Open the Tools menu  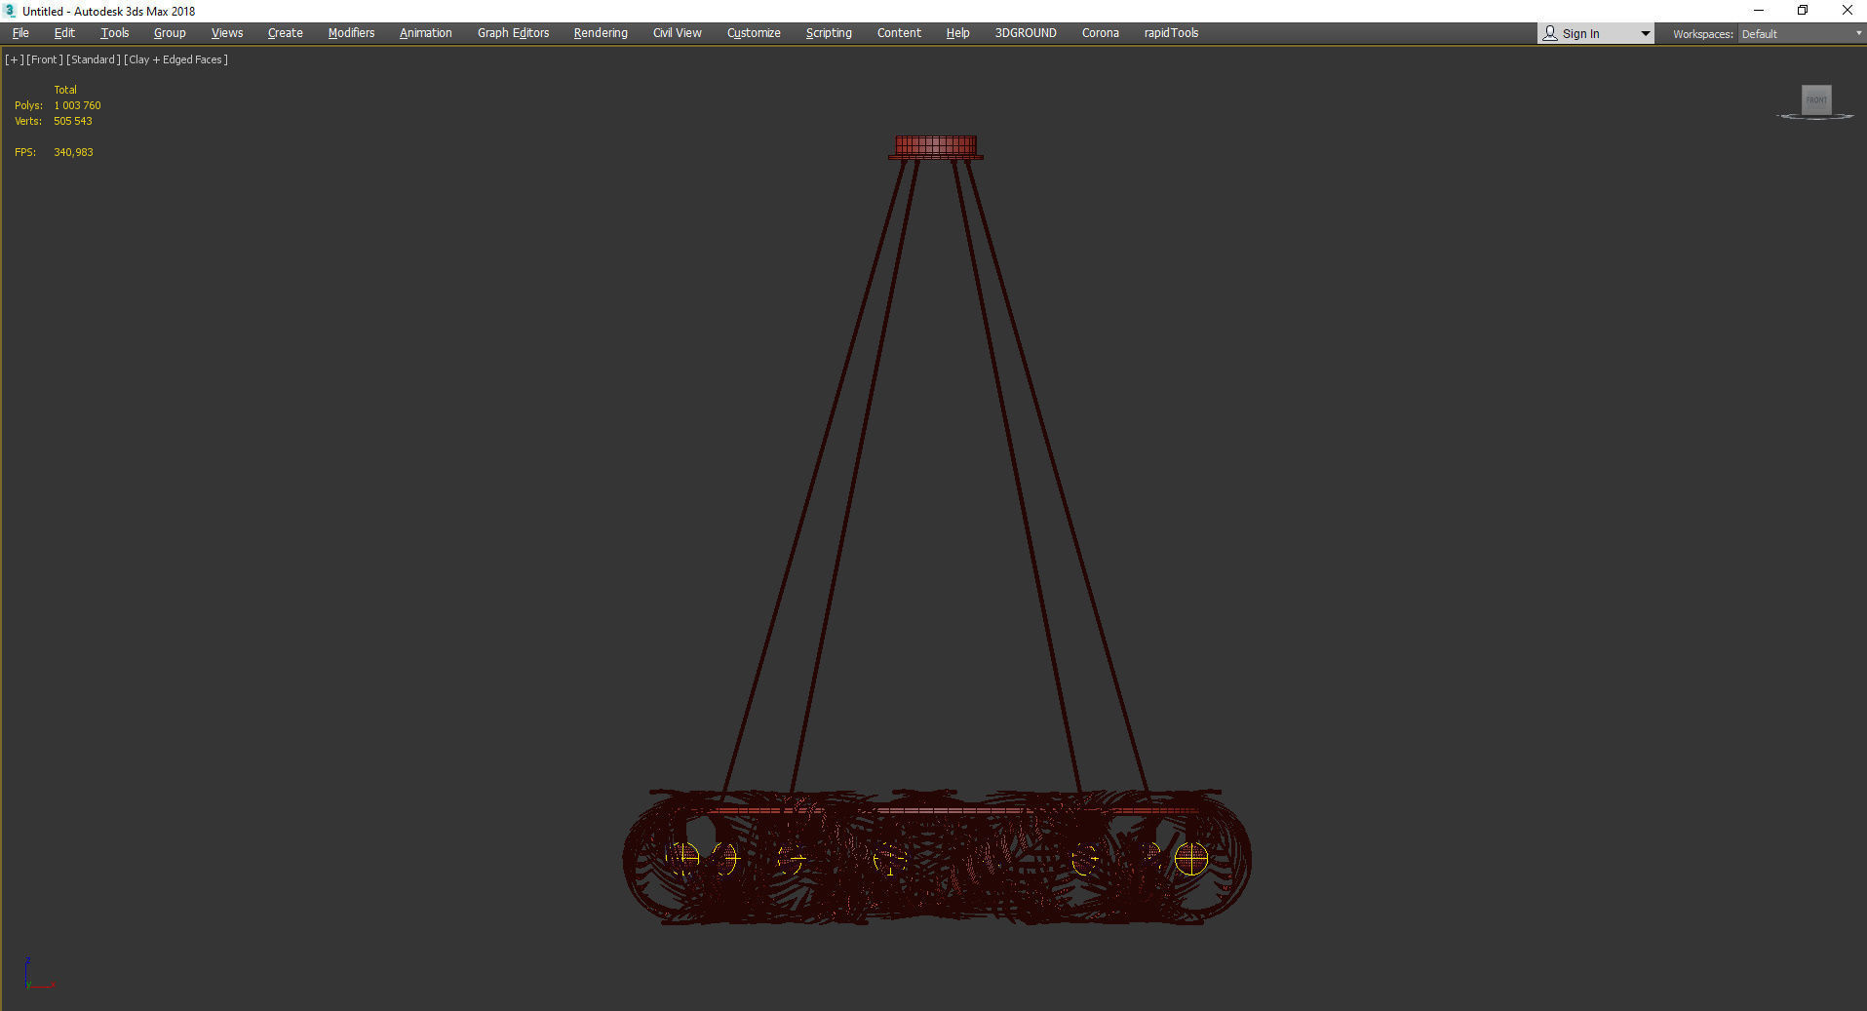[x=115, y=33]
